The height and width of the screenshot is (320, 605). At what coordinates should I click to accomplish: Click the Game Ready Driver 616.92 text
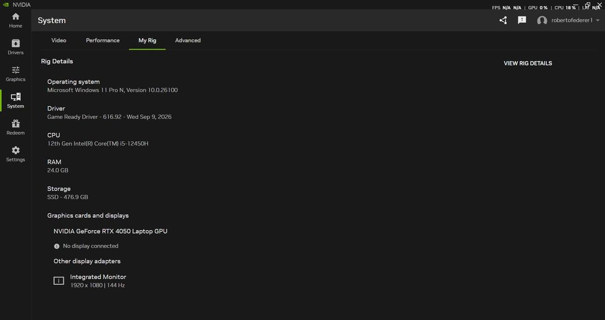pos(109,117)
